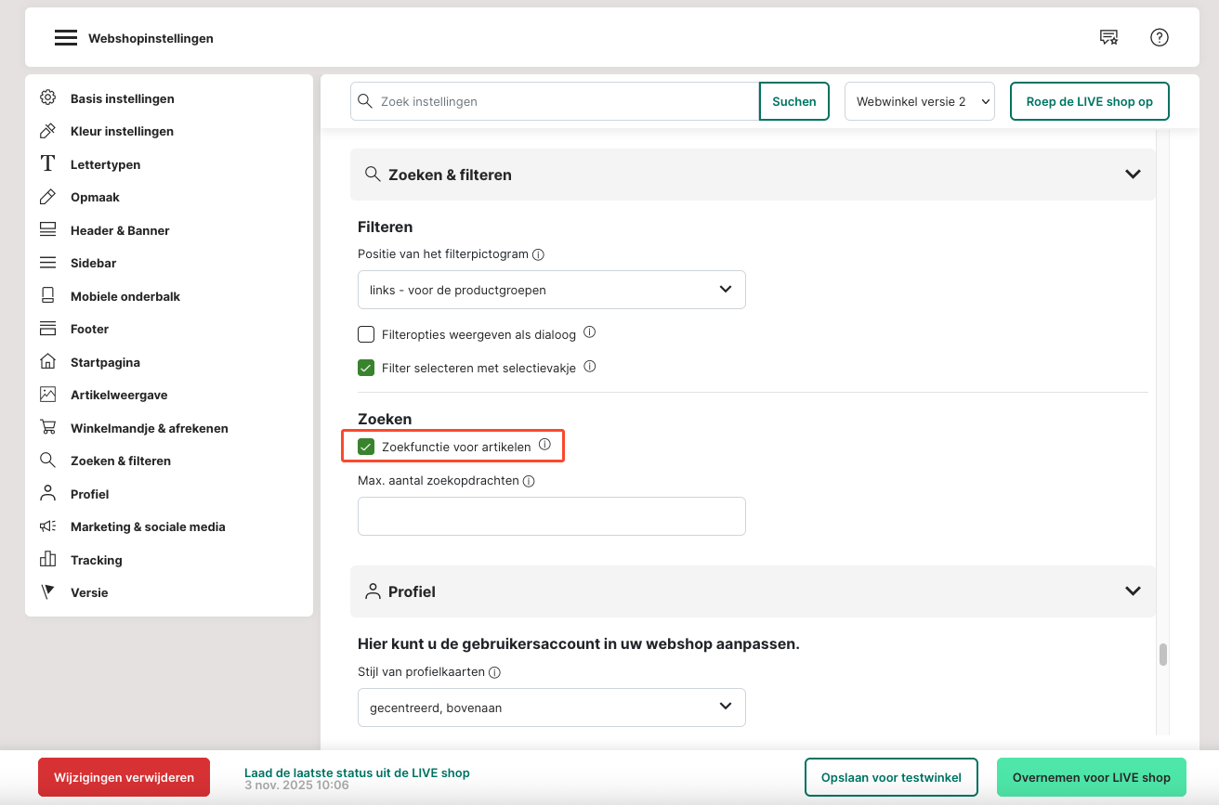This screenshot has height=805, width=1219.
Task: Click info icon beside Zoekfunctie voor artikelen
Action: [x=544, y=446]
